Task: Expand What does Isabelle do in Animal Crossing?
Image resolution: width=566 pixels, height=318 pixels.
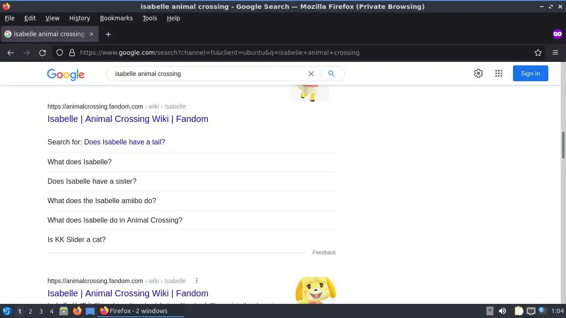Action: 191,220
